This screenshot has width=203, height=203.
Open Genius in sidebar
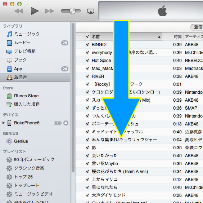click(x=17, y=141)
